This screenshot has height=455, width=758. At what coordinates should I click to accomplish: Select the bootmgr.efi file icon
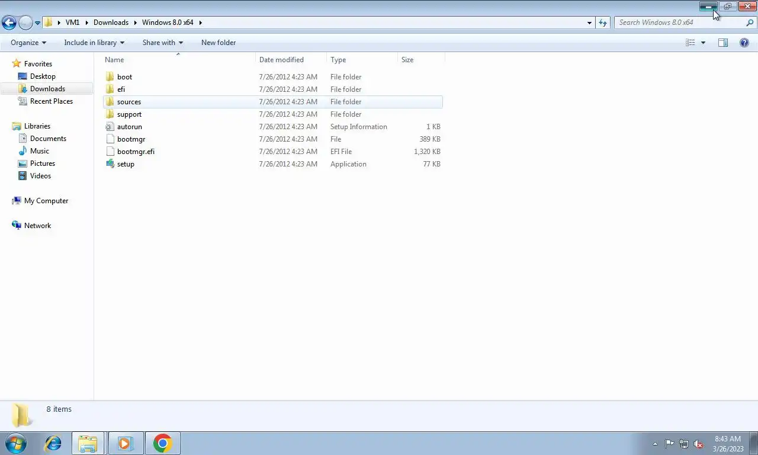tap(110, 152)
